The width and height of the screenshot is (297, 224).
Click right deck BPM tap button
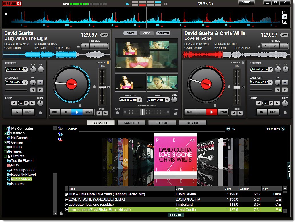pos(284,35)
